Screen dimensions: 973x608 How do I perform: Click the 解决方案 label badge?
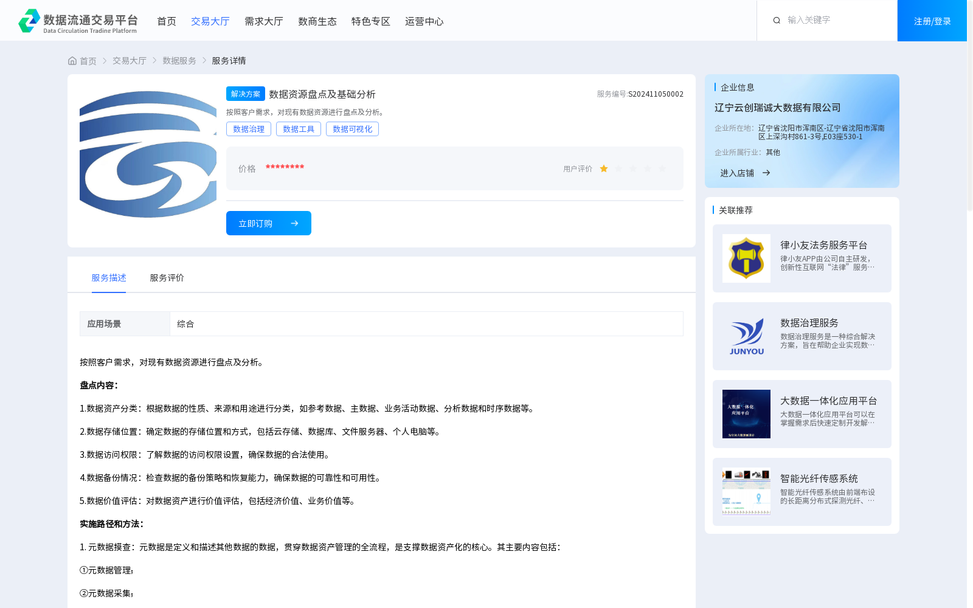coord(246,94)
